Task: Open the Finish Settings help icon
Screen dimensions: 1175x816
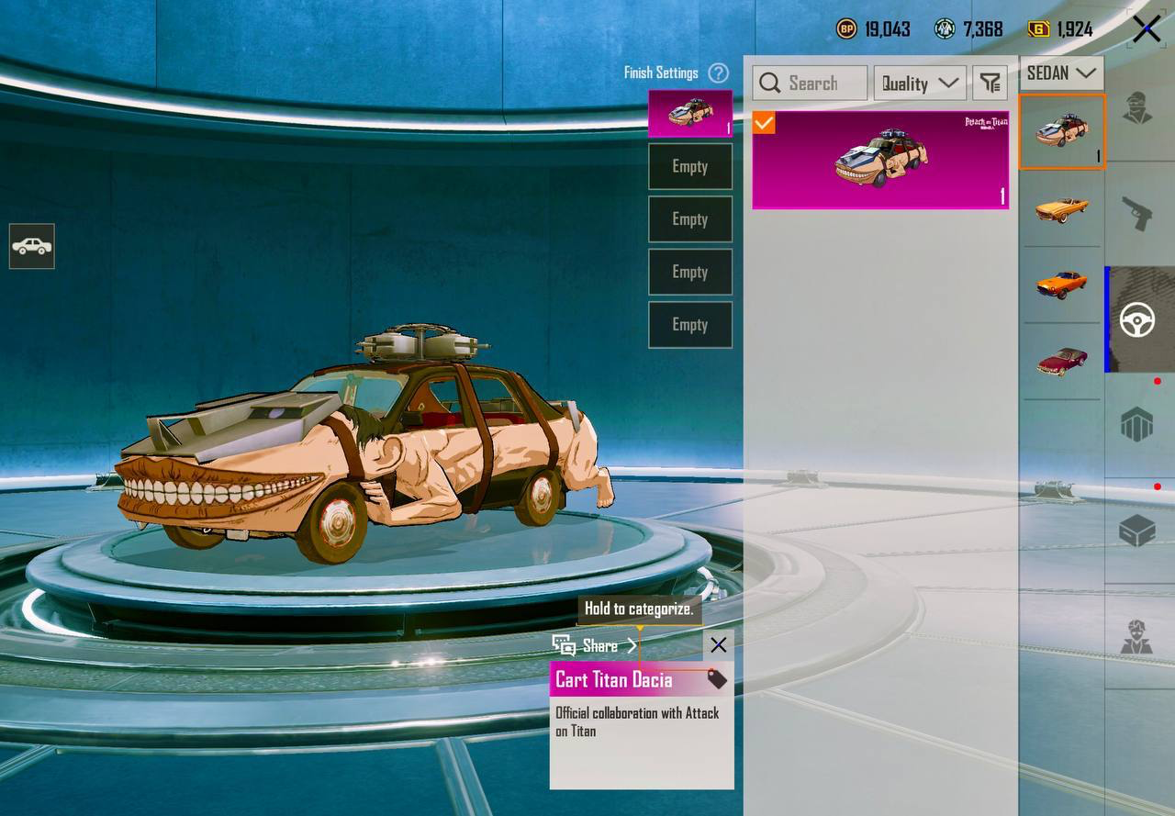Action: pos(719,73)
